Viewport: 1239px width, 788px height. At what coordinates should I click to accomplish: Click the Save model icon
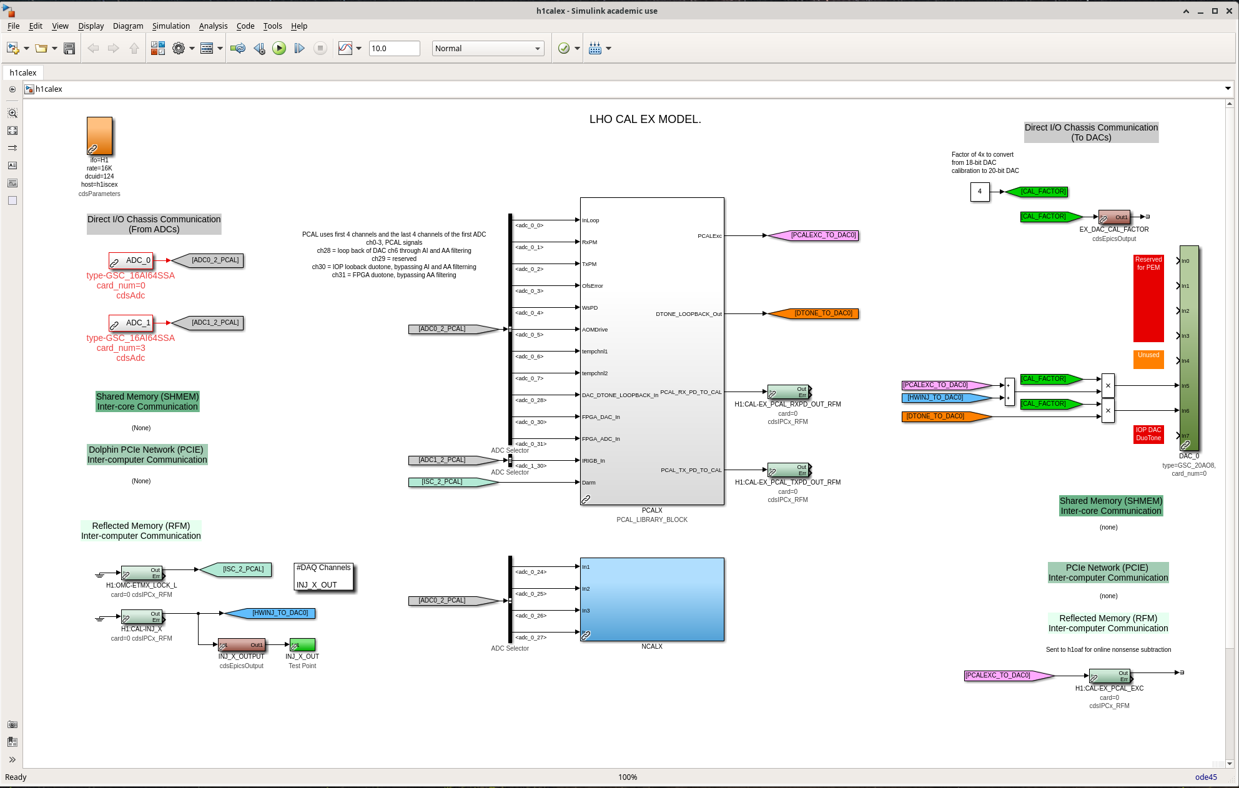point(69,48)
